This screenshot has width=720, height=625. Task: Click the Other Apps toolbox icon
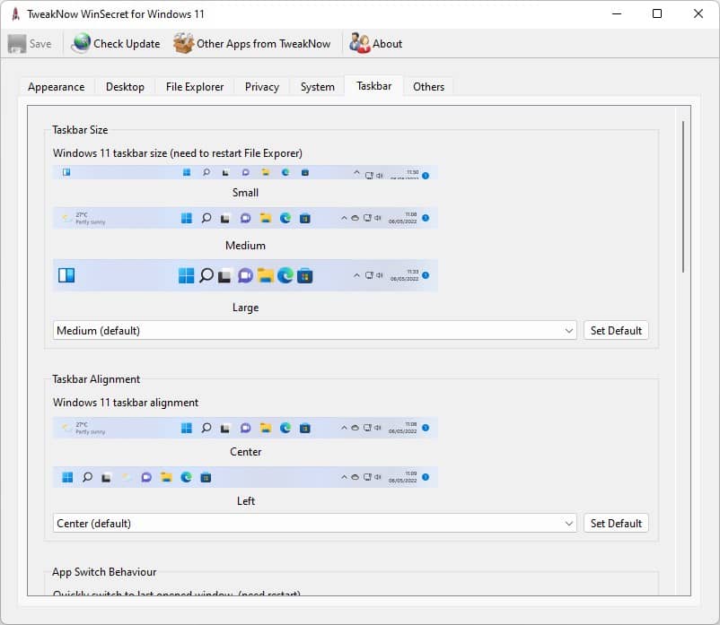pos(184,43)
